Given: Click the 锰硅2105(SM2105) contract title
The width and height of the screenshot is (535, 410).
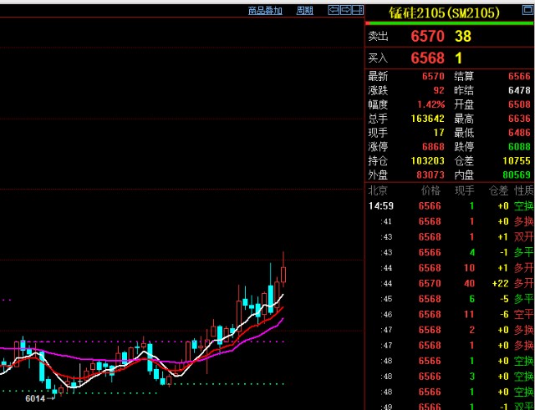Looking at the screenshot, I should coord(444,13).
